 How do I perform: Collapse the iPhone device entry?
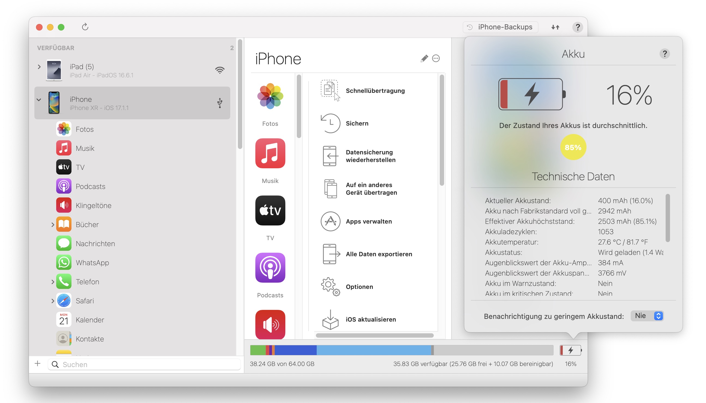pos(39,100)
